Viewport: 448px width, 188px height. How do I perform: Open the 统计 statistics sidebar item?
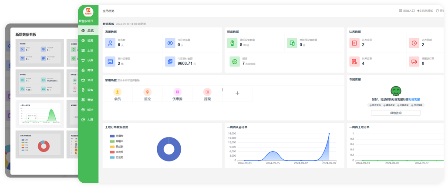88,109
